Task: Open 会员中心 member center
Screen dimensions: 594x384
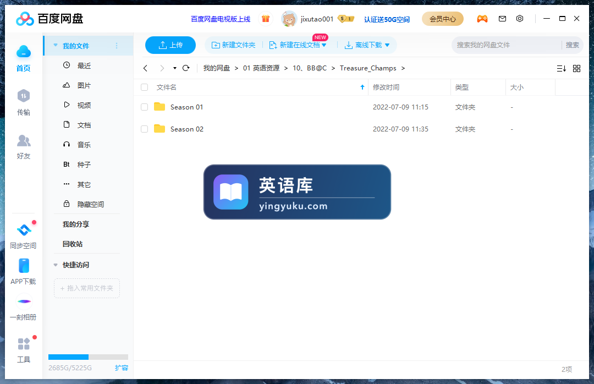Action: [442, 19]
